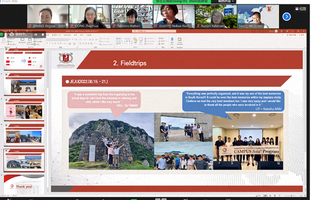The image size is (311, 200).
Task: Open the Thank you slide thumbnail
Action: pyautogui.click(x=24, y=185)
